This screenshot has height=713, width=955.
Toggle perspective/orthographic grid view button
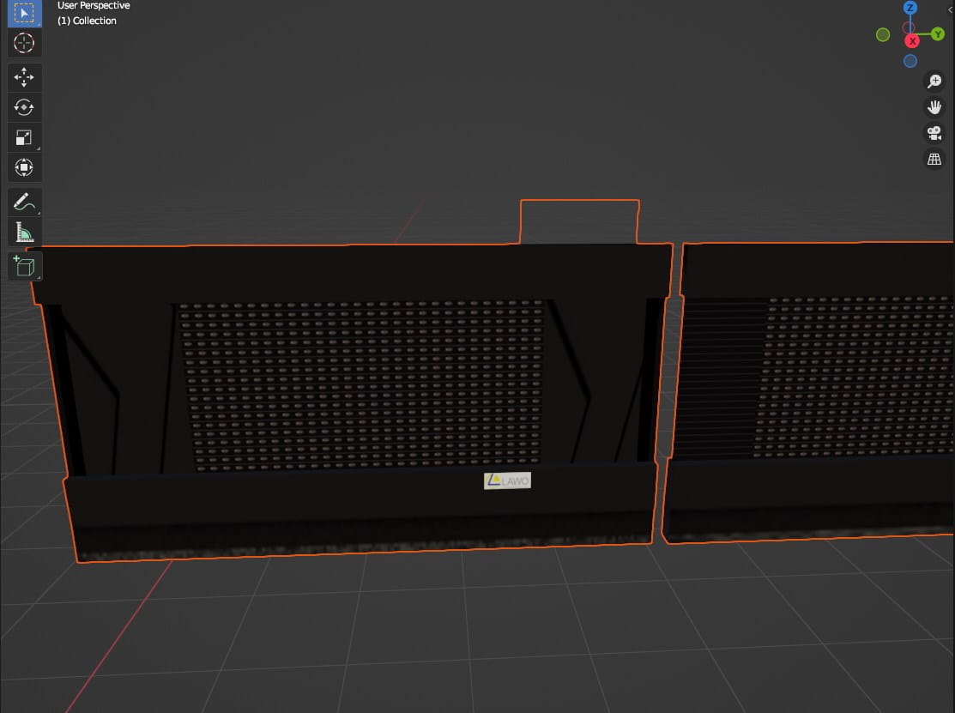point(934,160)
